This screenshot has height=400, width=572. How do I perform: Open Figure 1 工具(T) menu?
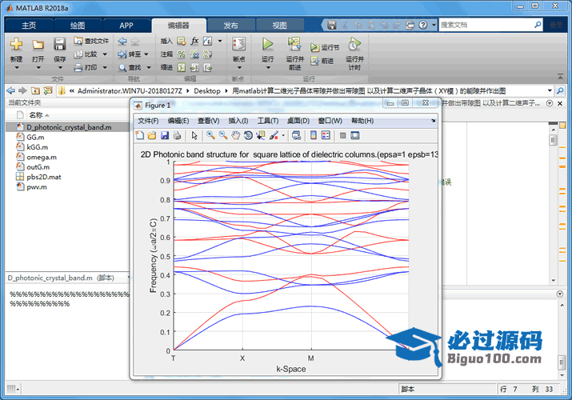click(x=268, y=121)
